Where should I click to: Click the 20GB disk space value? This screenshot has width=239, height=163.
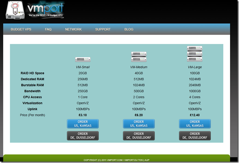(x=83, y=73)
